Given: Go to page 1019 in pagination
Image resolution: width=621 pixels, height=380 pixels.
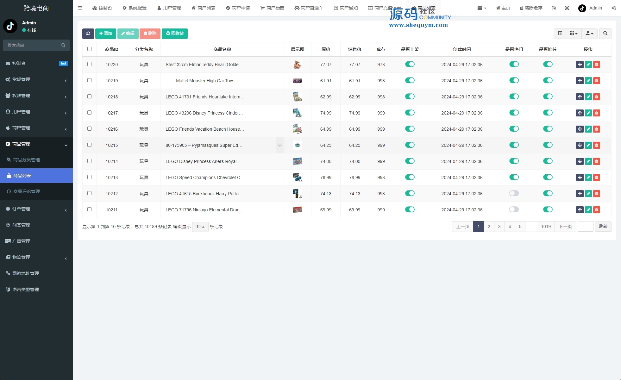Looking at the screenshot, I should pyautogui.click(x=546, y=227).
